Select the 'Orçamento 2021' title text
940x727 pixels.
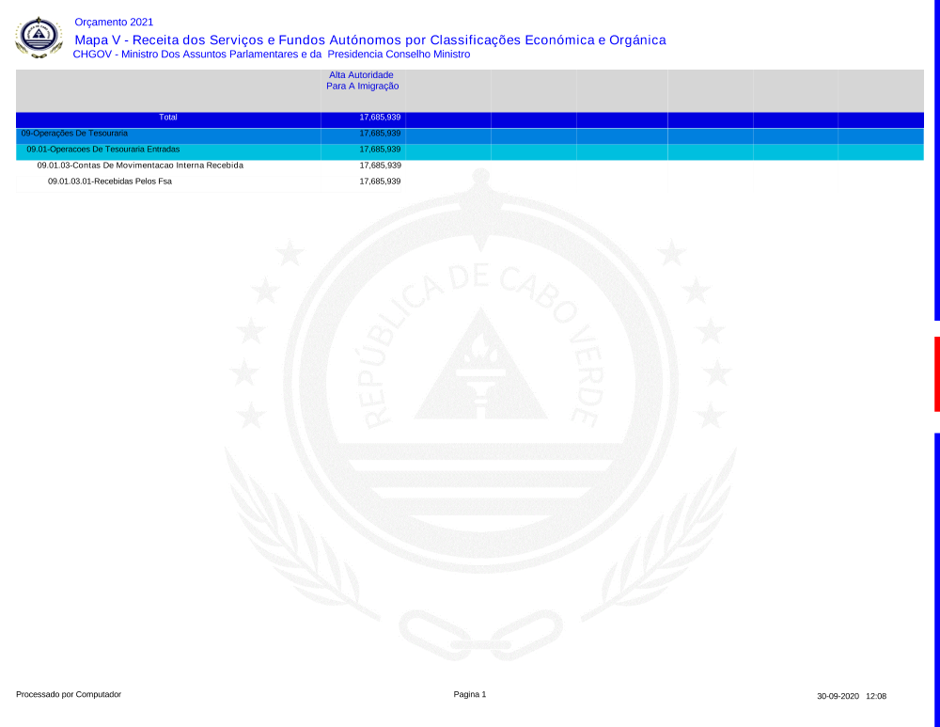click(x=114, y=22)
